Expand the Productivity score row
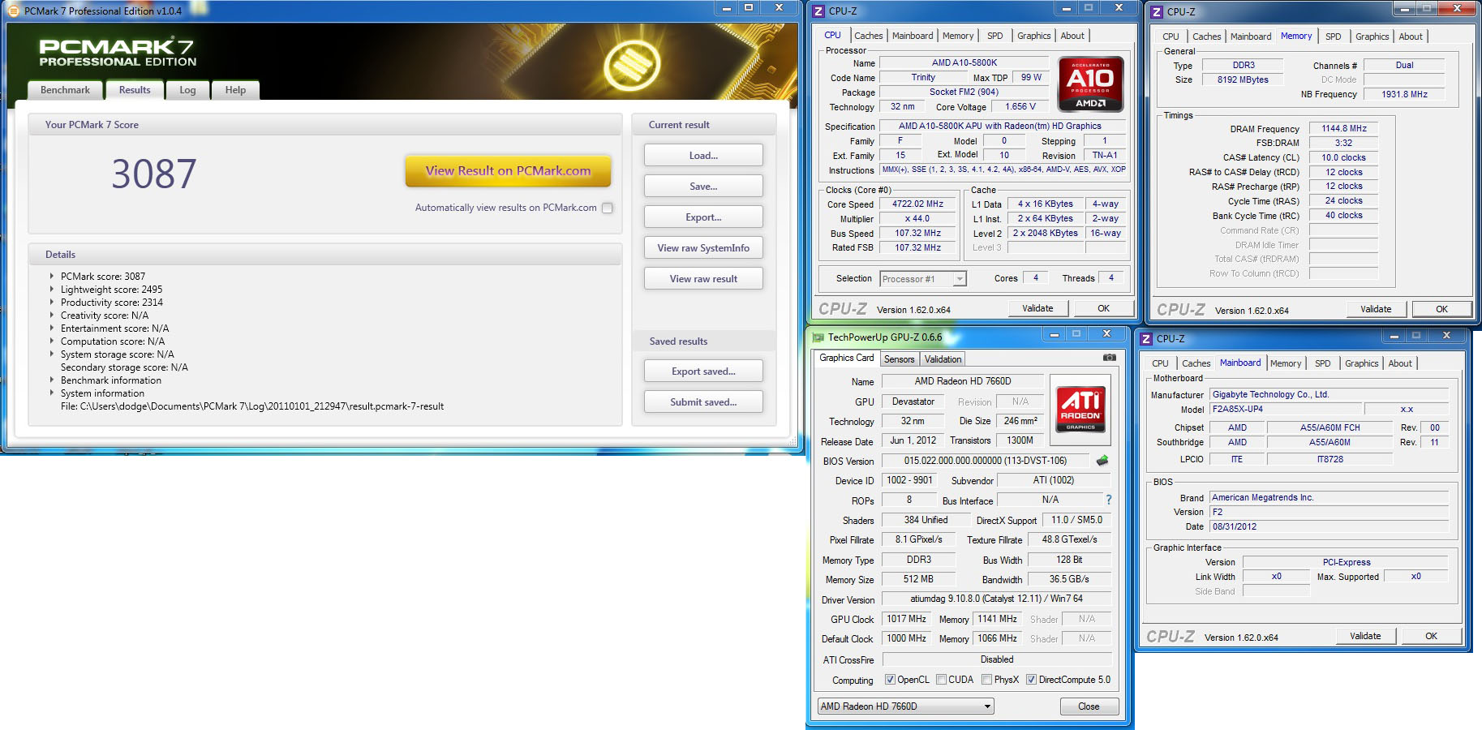 [52, 303]
